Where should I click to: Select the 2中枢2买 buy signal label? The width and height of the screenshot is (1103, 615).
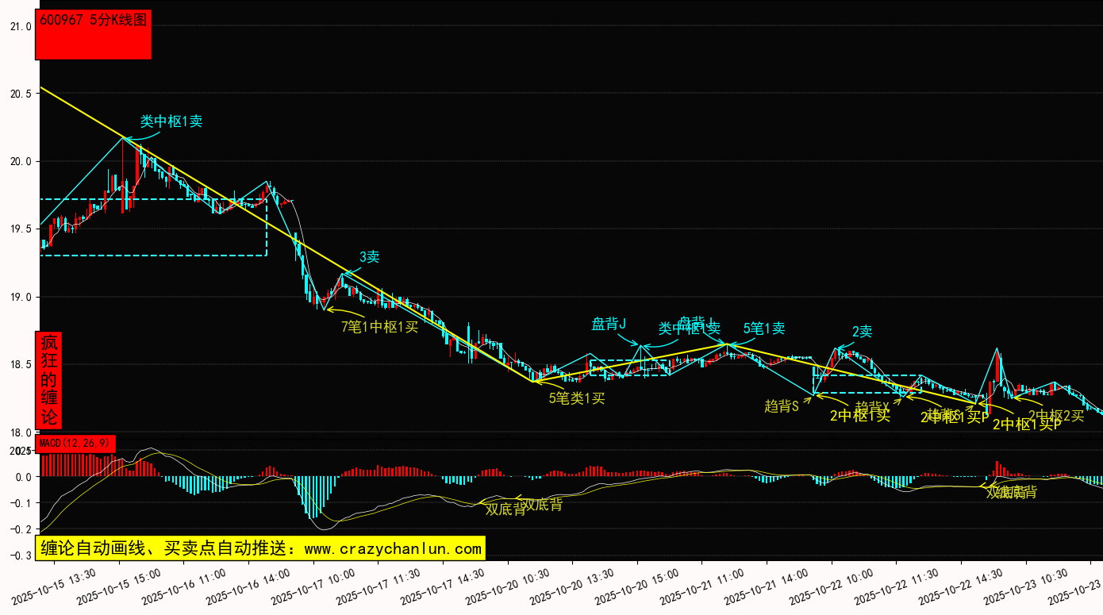[x=1055, y=415]
